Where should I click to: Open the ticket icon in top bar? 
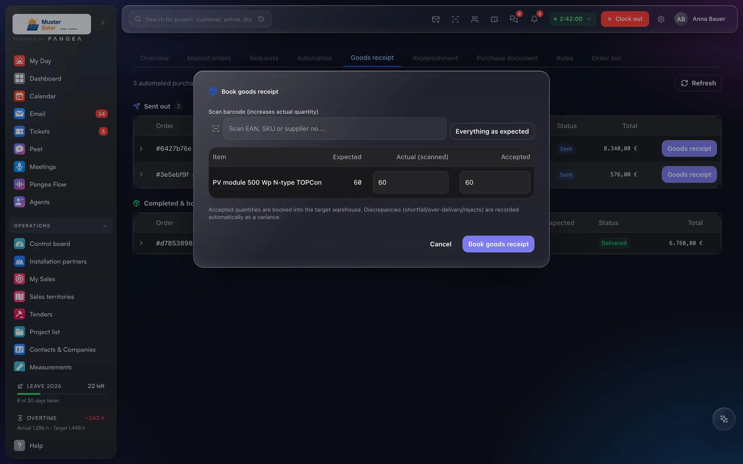494,19
